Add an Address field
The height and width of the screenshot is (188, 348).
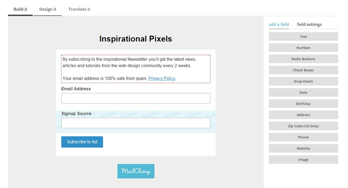(303, 115)
